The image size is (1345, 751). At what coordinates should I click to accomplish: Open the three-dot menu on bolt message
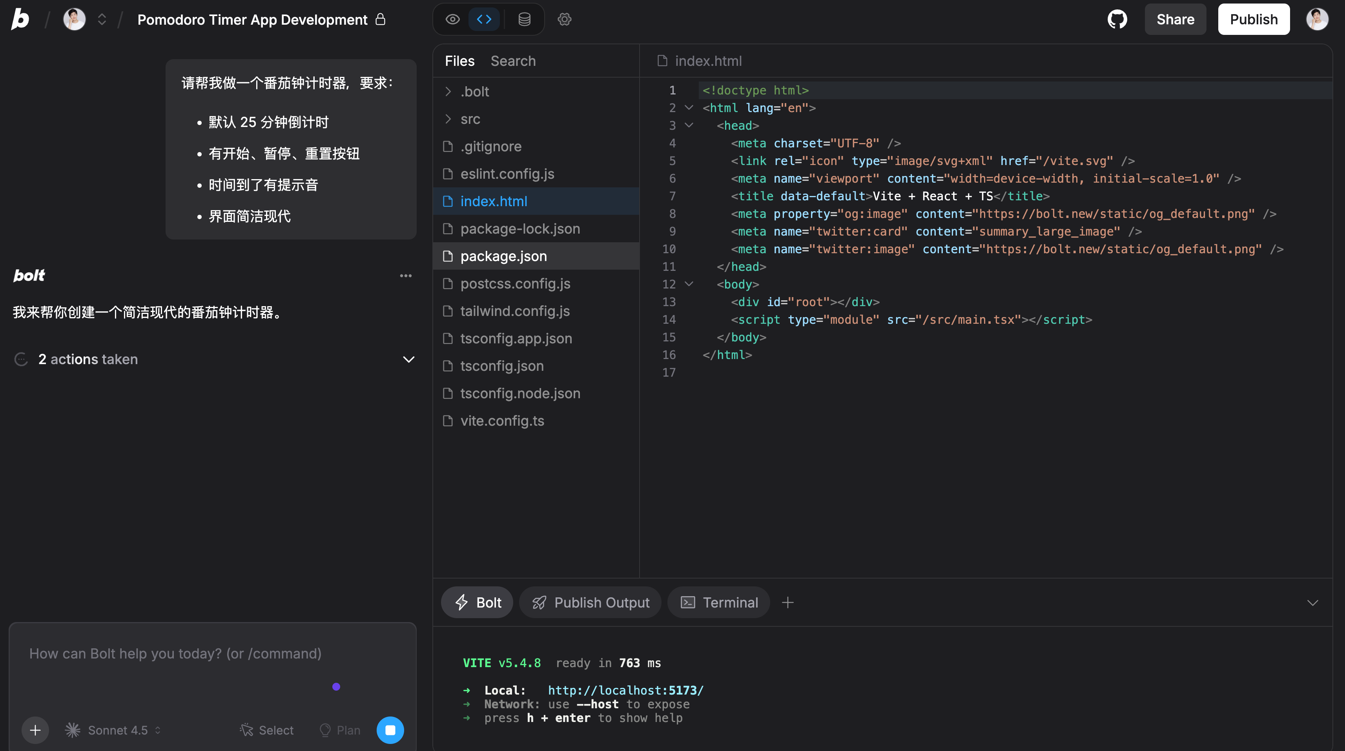pos(406,276)
